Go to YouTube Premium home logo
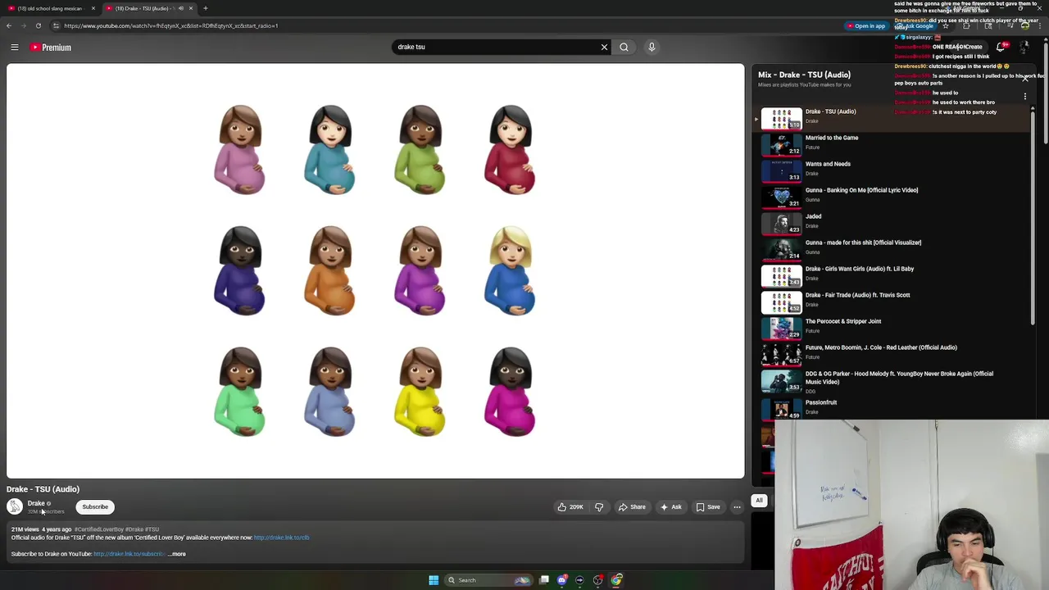Image resolution: width=1049 pixels, height=590 pixels. pos(51,48)
